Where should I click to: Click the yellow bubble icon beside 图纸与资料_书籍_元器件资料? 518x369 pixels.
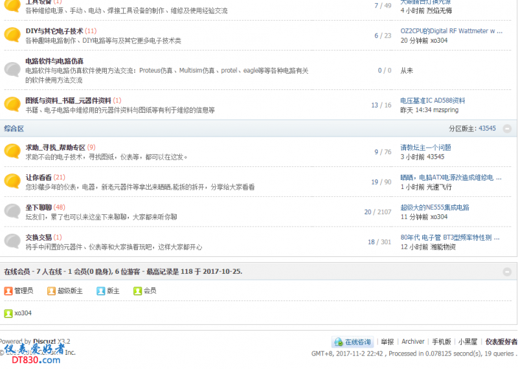(12, 104)
